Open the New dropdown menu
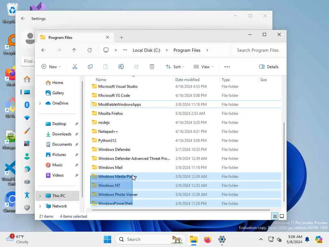Image resolution: width=329 pixels, height=247 pixels. [x=51, y=67]
